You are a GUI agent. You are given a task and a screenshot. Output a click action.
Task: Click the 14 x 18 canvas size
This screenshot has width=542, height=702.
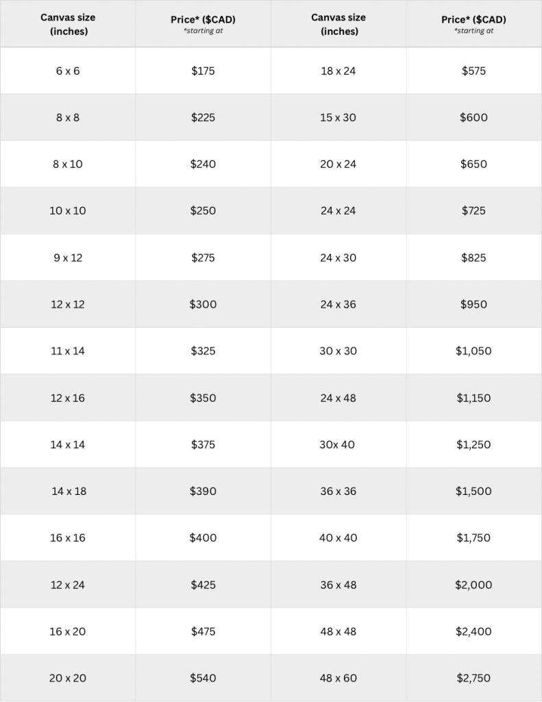click(69, 491)
